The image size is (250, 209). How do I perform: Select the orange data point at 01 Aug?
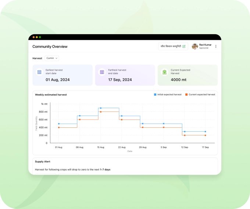(59, 127)
